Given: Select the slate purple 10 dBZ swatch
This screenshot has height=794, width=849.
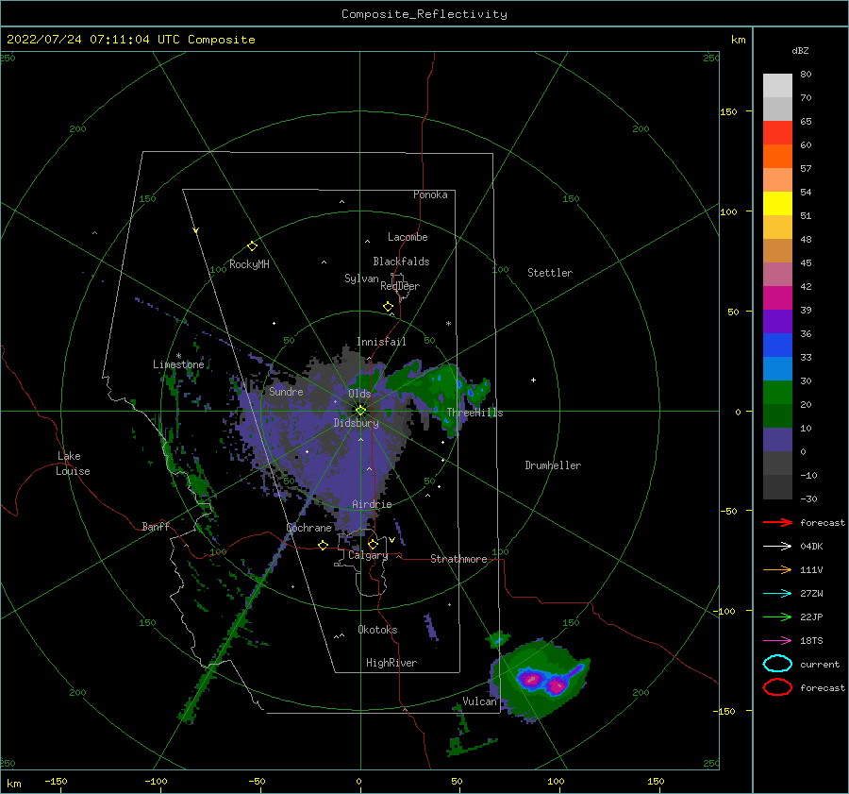Looking at the screenshot, I should 777,440.
